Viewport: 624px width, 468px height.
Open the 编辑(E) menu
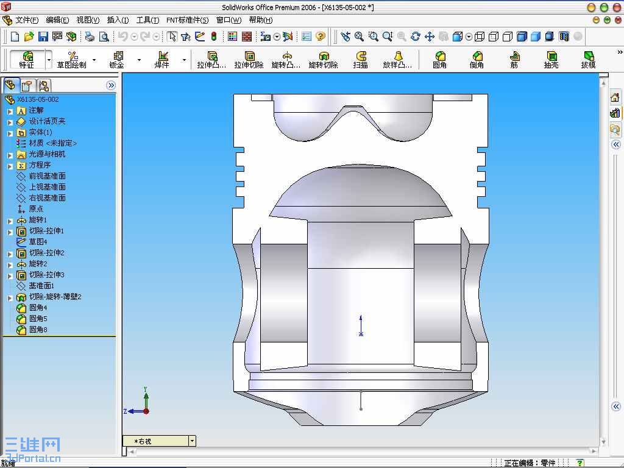tap(58, 20)
